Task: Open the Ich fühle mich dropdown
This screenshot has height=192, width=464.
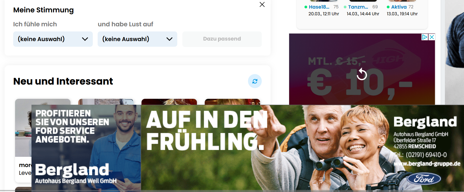Action: tap(53, 39)
